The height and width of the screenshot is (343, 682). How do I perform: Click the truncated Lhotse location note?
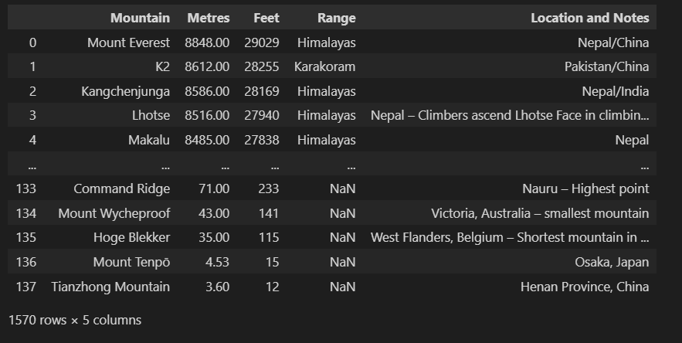tap(510, 116)
